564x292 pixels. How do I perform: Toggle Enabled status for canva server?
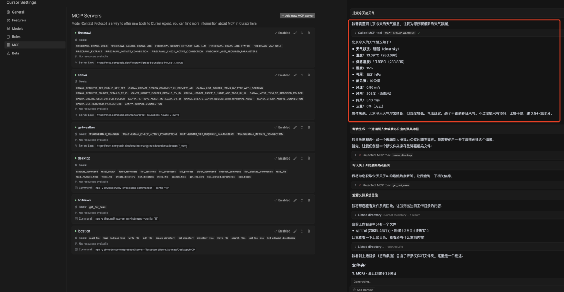282,75
